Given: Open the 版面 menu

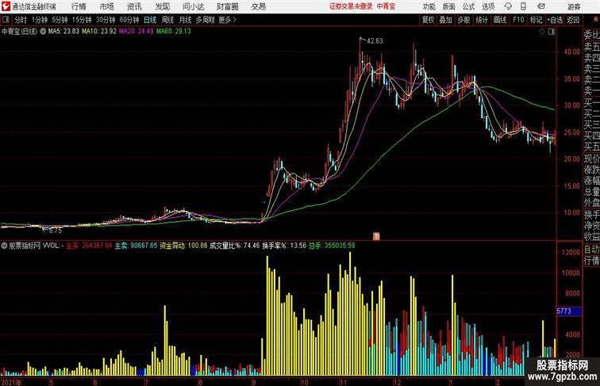Looking at the screenshot, I should [x=449, y=6].
